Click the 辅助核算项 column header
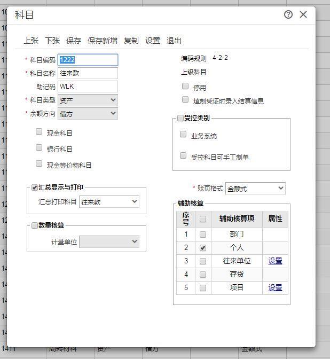The height and width of the screenshot is (359, 330). tap(237, 218)
